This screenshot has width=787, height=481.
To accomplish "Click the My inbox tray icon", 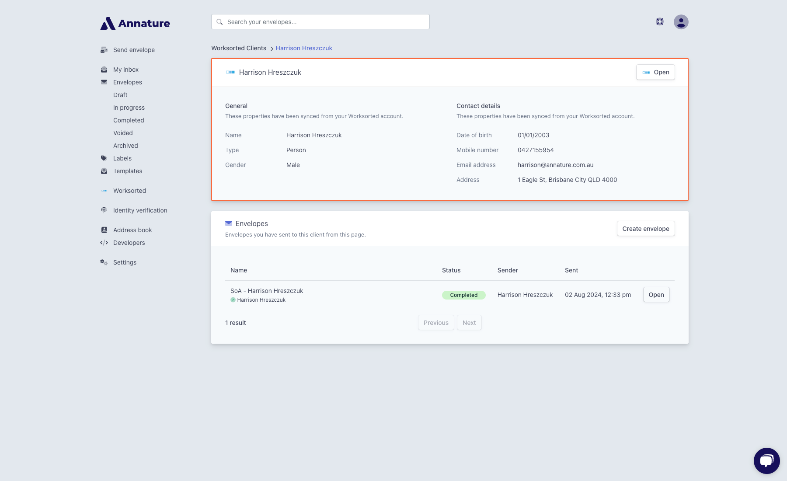I will tap(104, 70).
